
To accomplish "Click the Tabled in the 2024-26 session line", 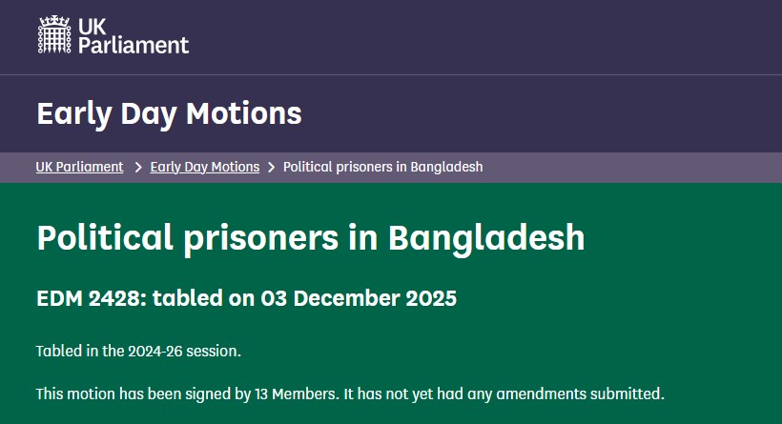I will [x=139, y=351].
